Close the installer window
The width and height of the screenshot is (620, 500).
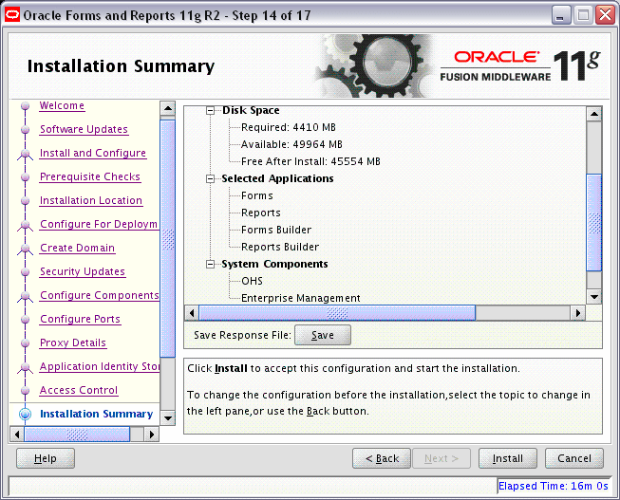(x=606, y=15)
